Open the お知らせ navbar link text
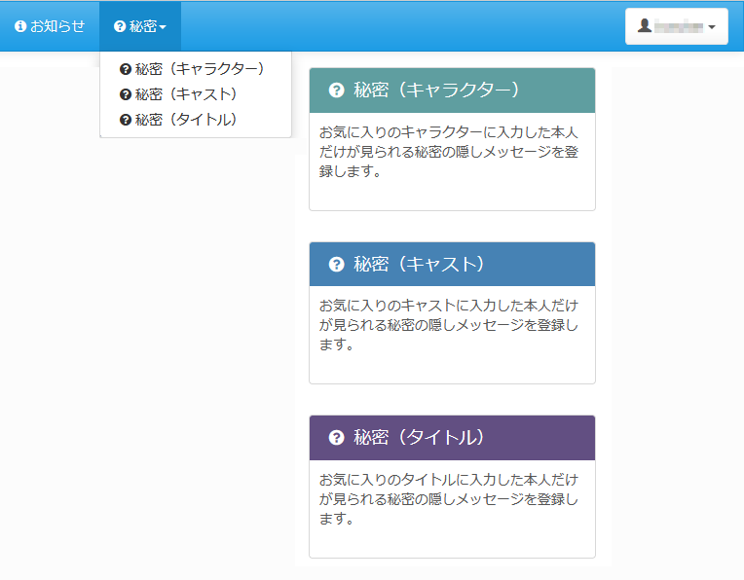The height and width of the screenshot is (580, 744). [x=57, y=26]
